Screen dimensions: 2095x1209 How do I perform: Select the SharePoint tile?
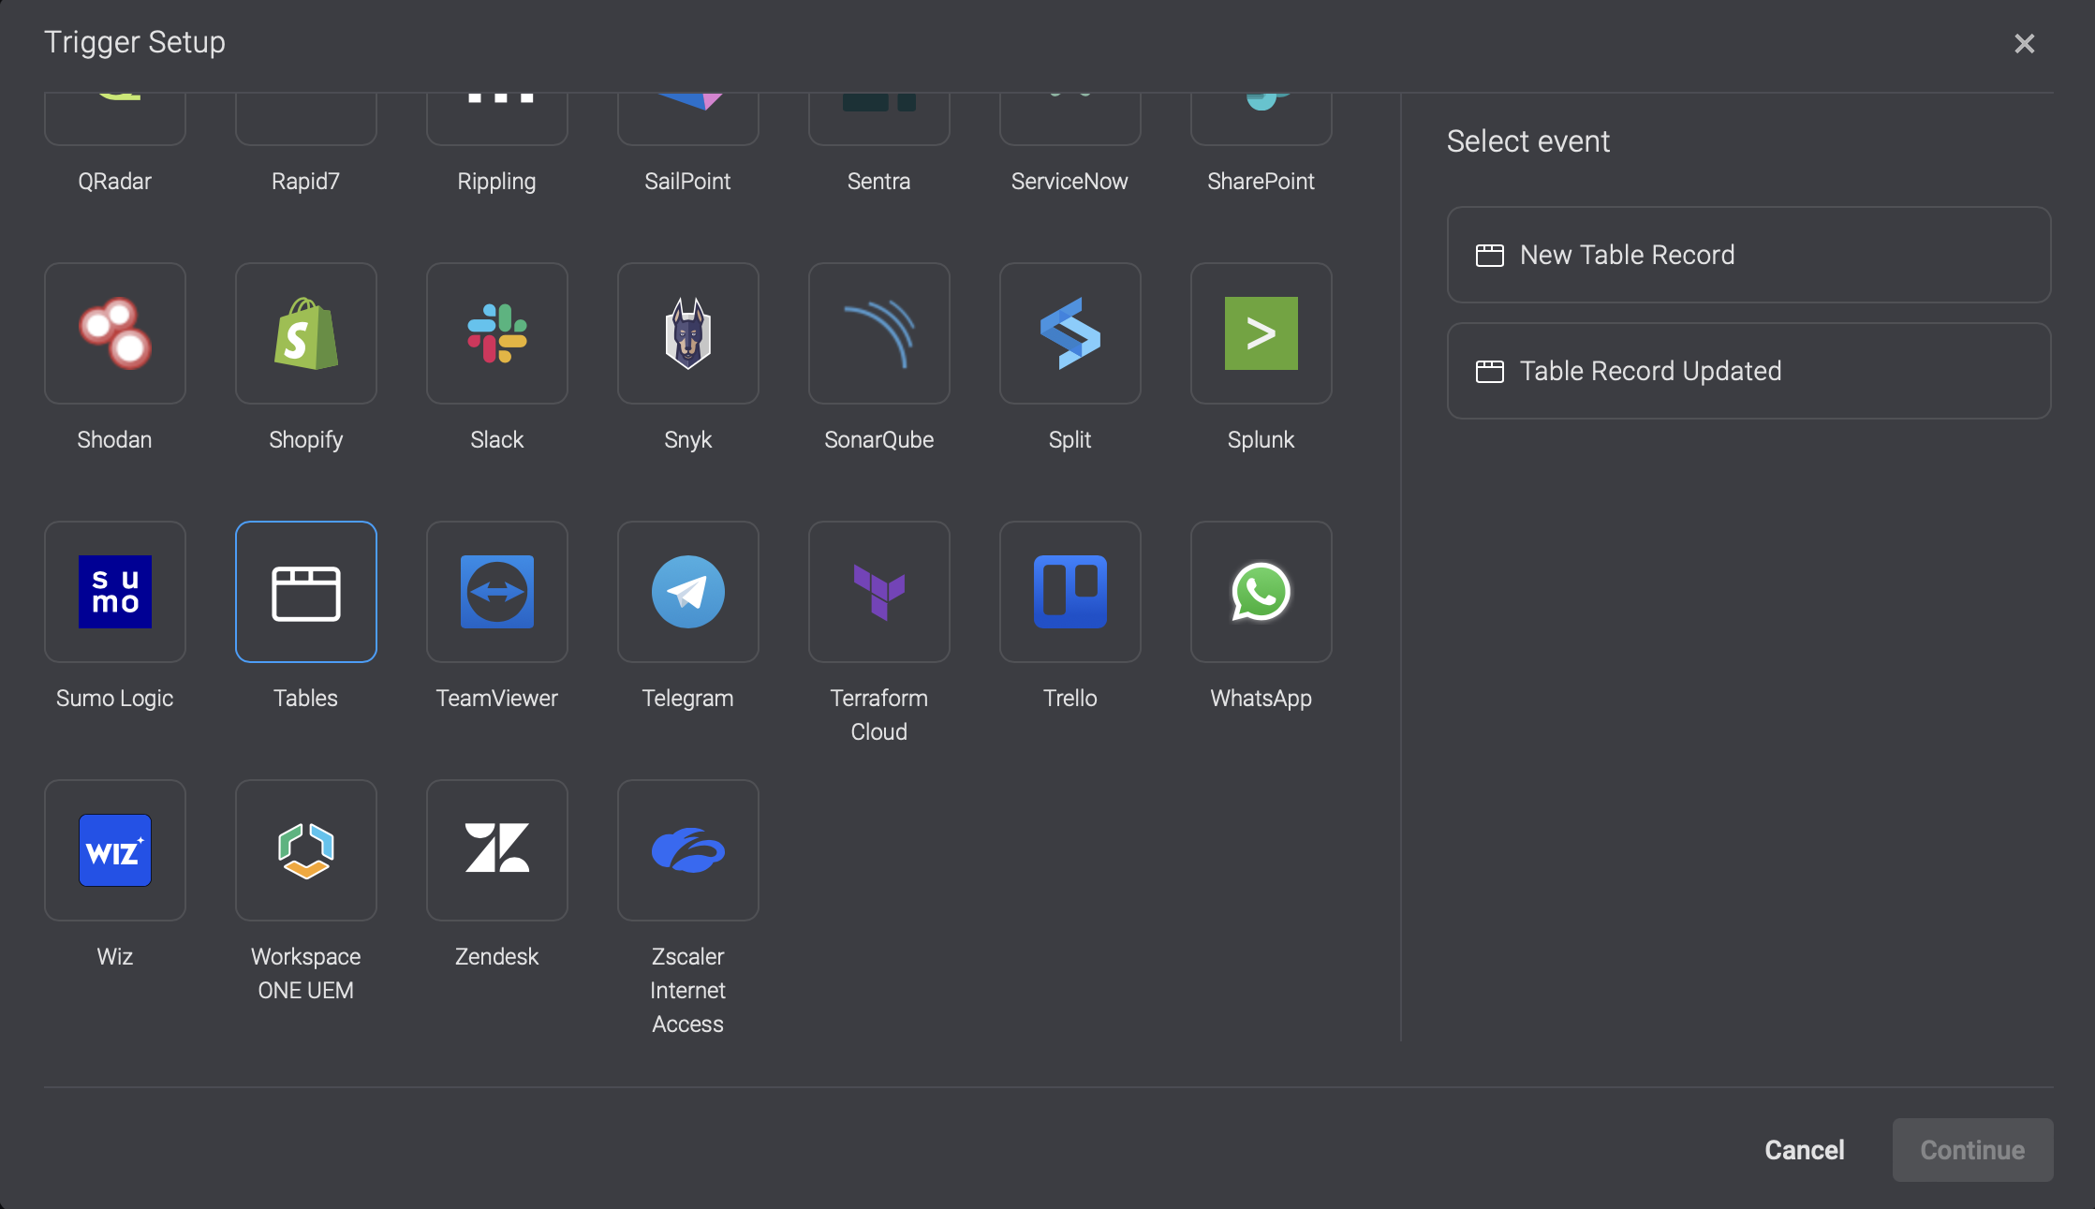coord(1261,119)
